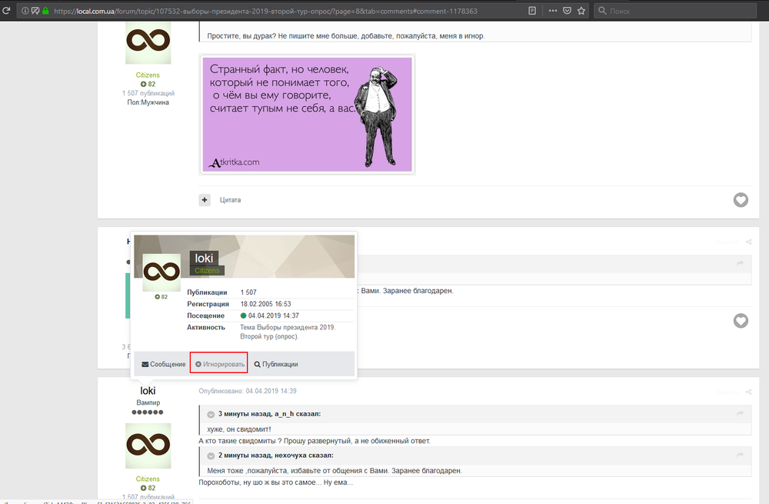Collapse the нехочуха quote in loki's post
Viewport: 769px width, 504px height.
click(211, 456)
